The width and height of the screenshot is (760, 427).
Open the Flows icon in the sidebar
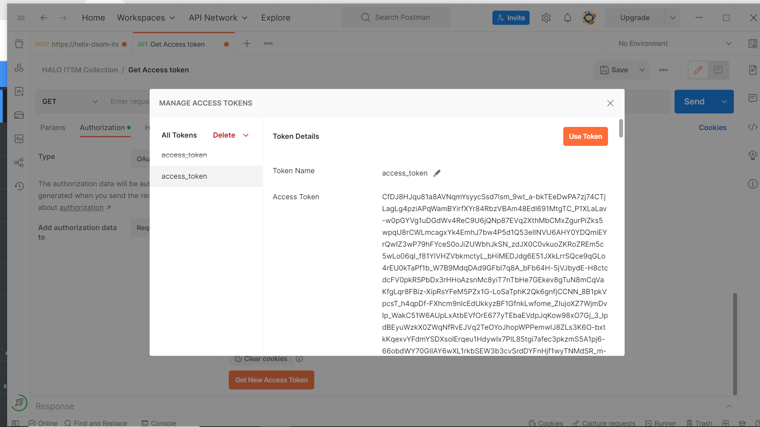(19, 162)
